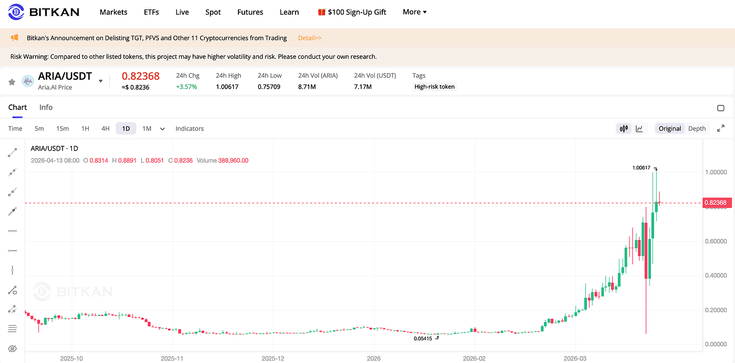Expand more intervals chevron
This screenshot has height=363, width=735.
coord(162,129)
